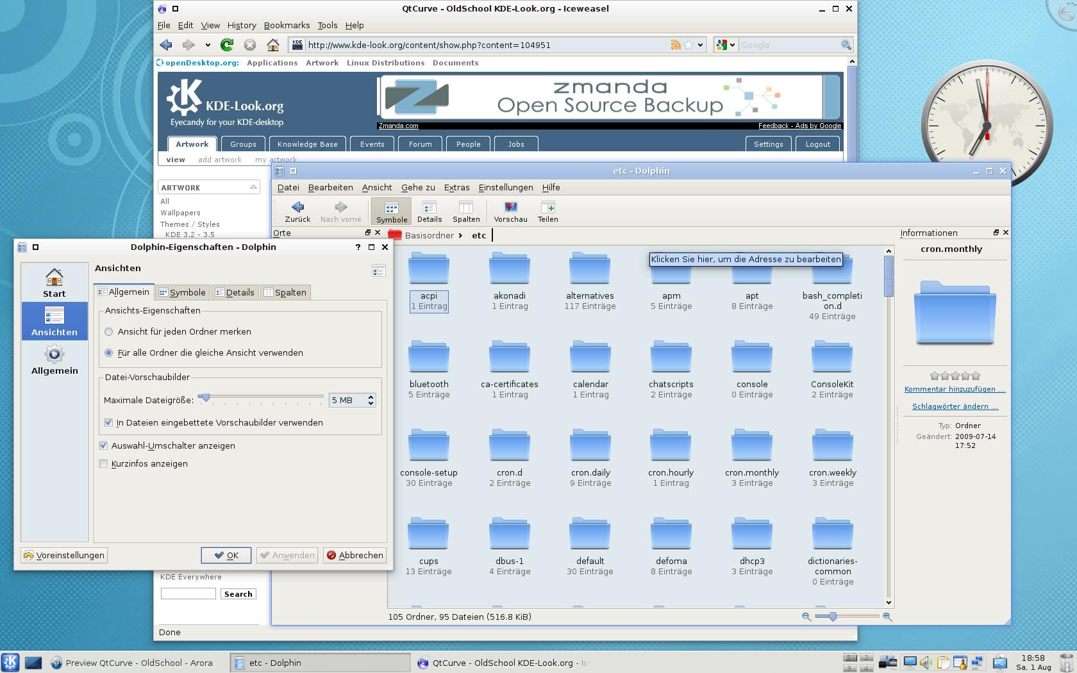Click Search button on KDE-Look page
The image size is (1077, 673).
point(238,594)
